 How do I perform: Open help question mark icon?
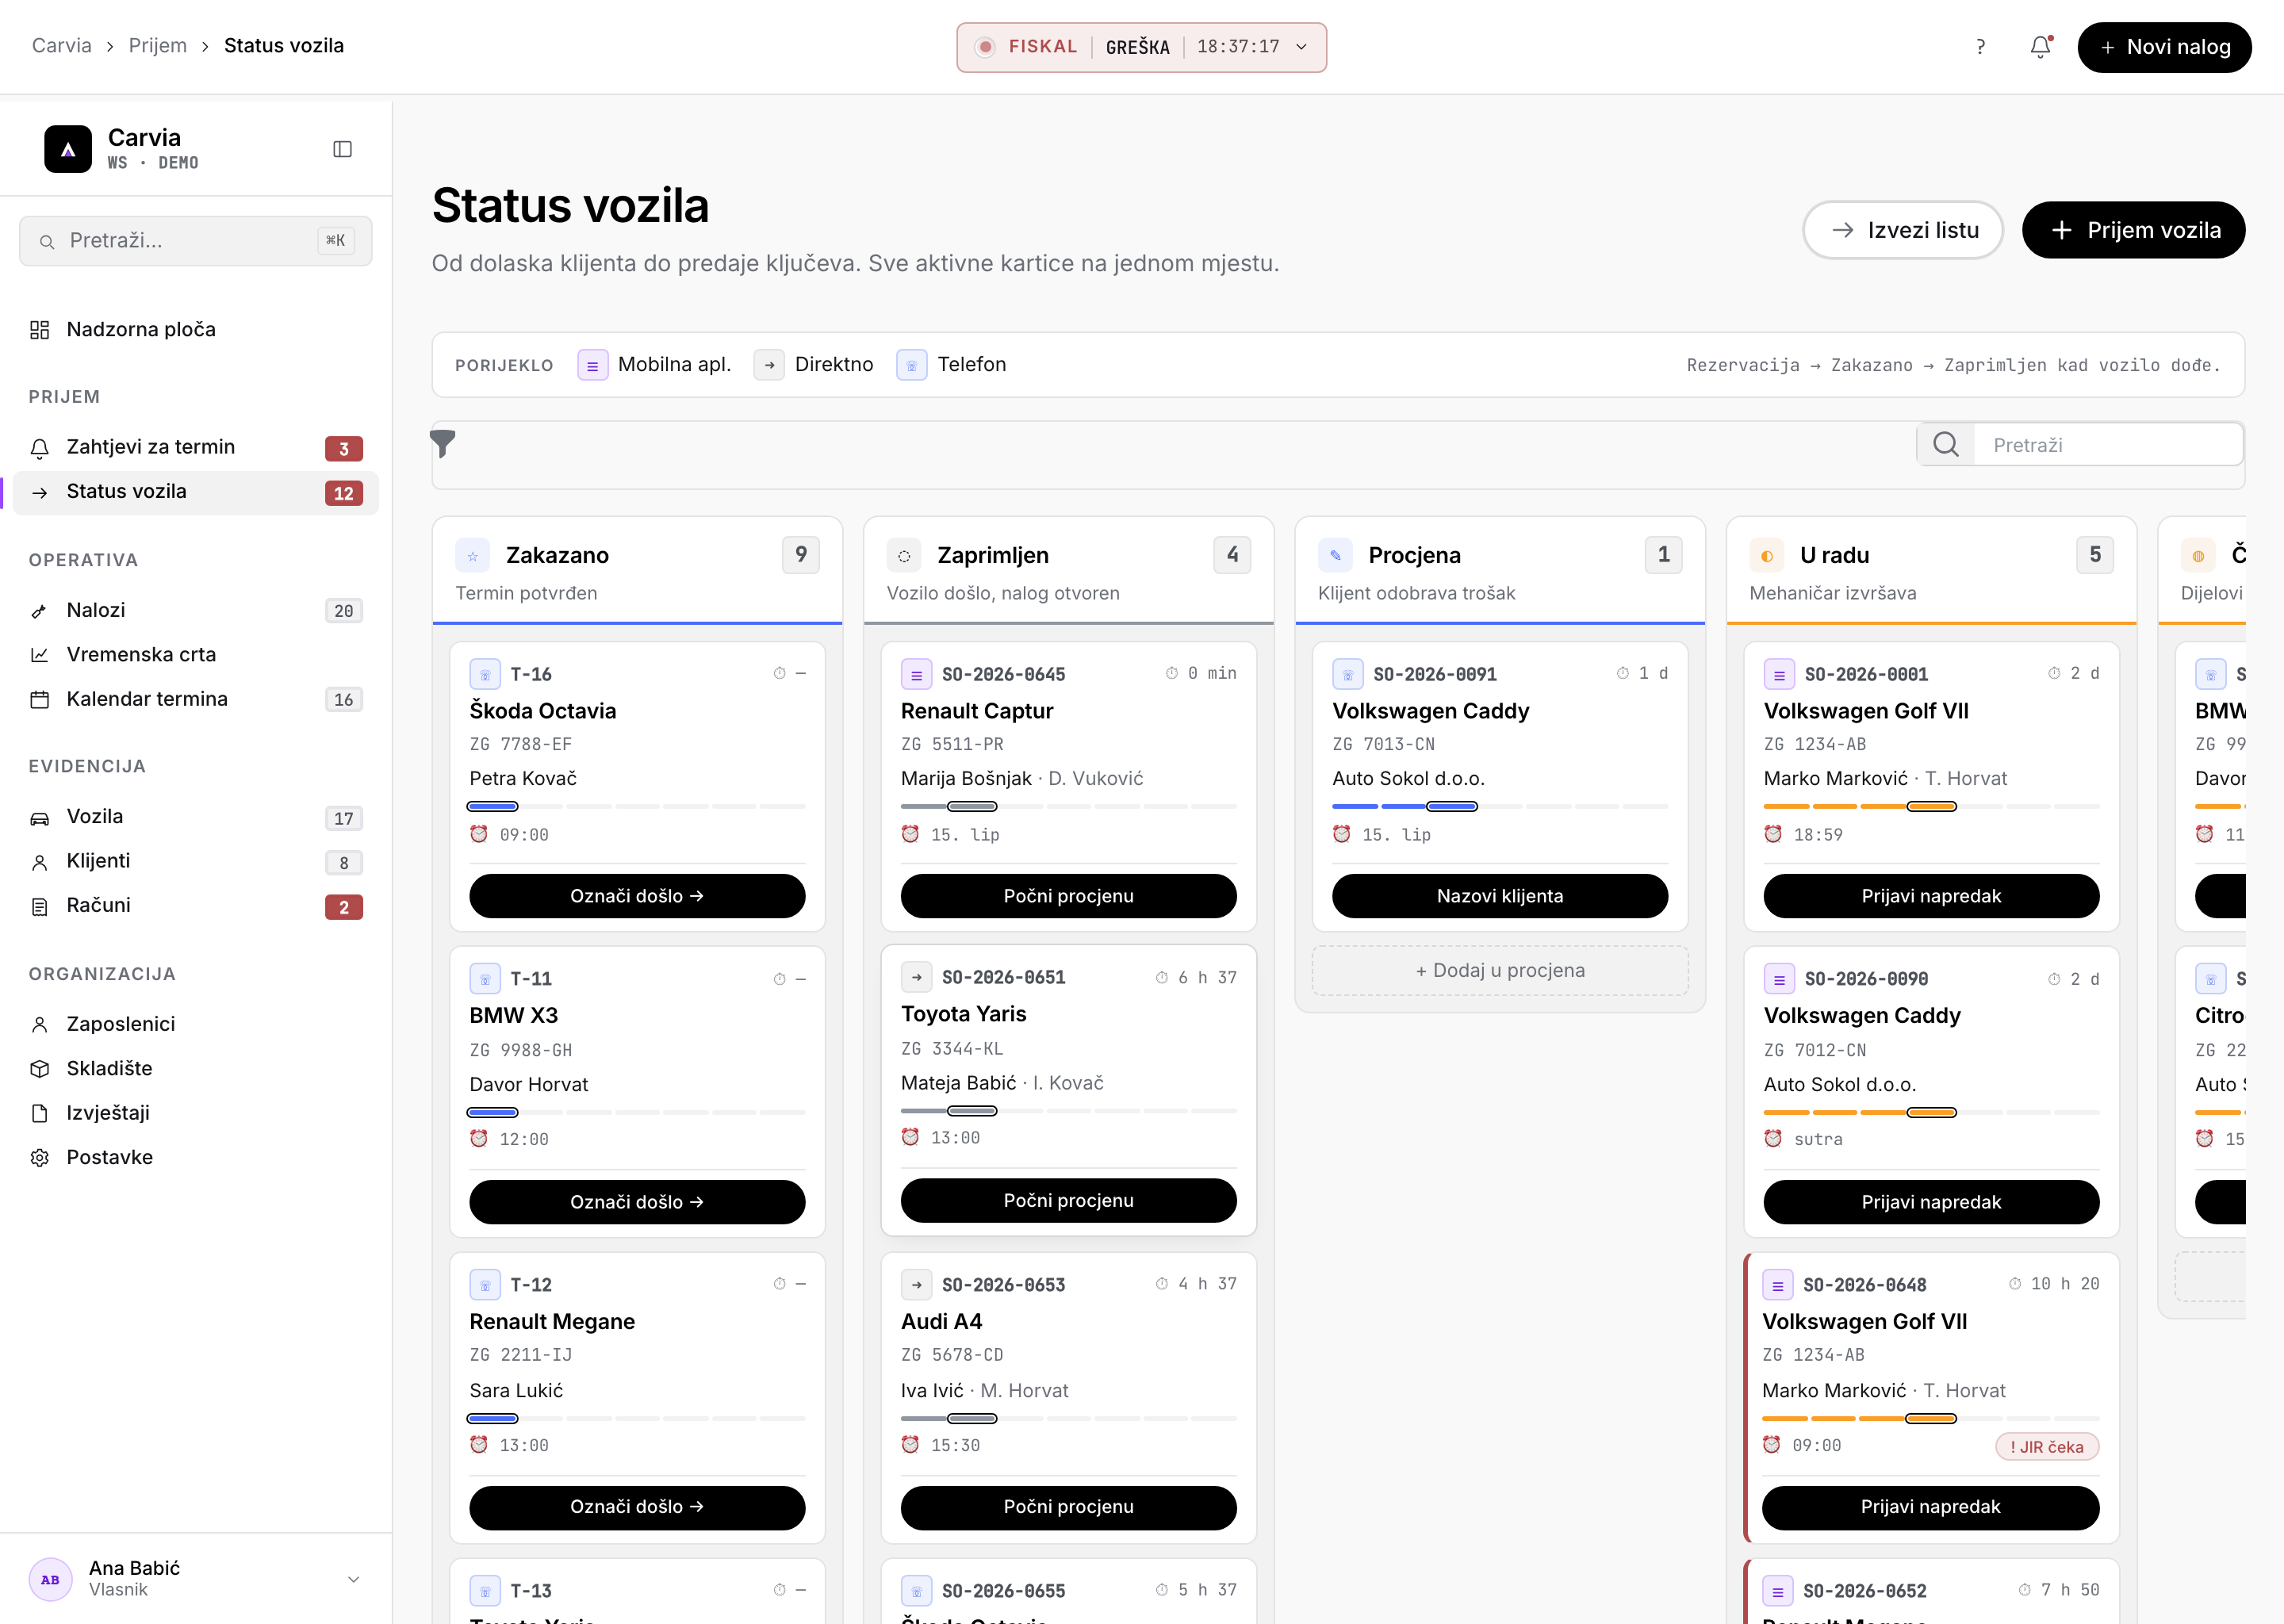pos(1980,47)
